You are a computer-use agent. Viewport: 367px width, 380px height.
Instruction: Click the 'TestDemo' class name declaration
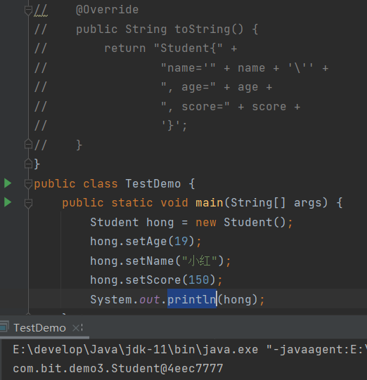coord(153,184)
